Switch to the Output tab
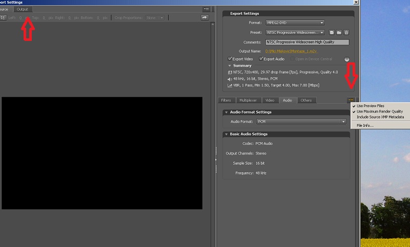The image size is (410, 247). pyautogui.click(x=23, y=9)
